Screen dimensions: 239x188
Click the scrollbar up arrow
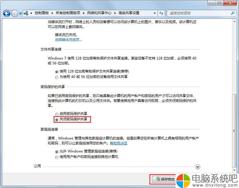tap(234, 22)
